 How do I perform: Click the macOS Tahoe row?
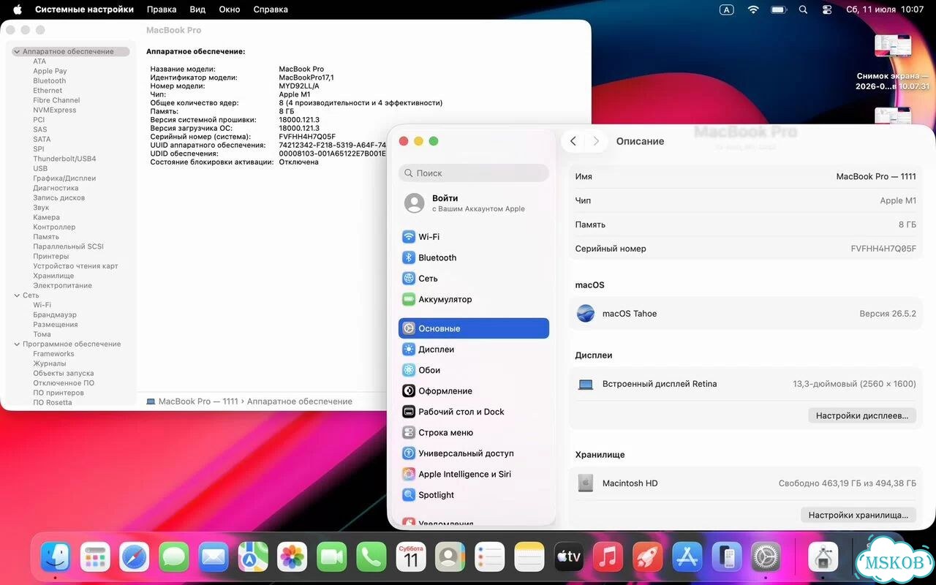coord(746,314)
